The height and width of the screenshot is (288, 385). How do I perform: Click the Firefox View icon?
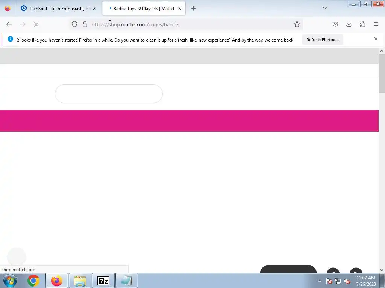point(8,8)
